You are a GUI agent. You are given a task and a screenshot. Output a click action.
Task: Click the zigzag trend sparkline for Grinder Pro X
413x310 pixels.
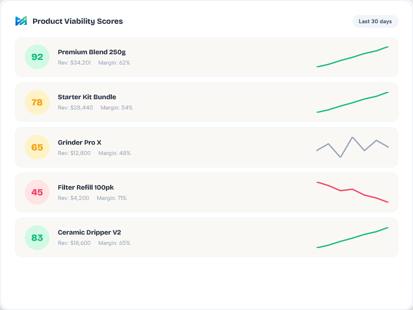tap(353, 147)
